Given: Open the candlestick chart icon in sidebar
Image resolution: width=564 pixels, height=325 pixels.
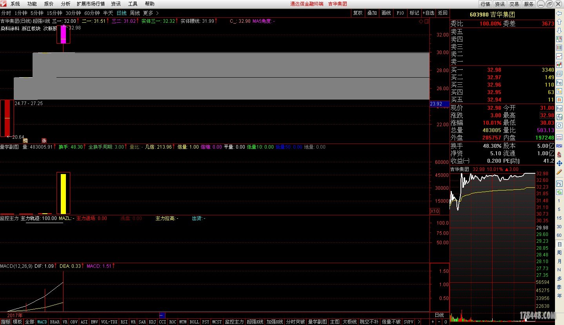Looking at the screenshot, I should tap(559, 65).
